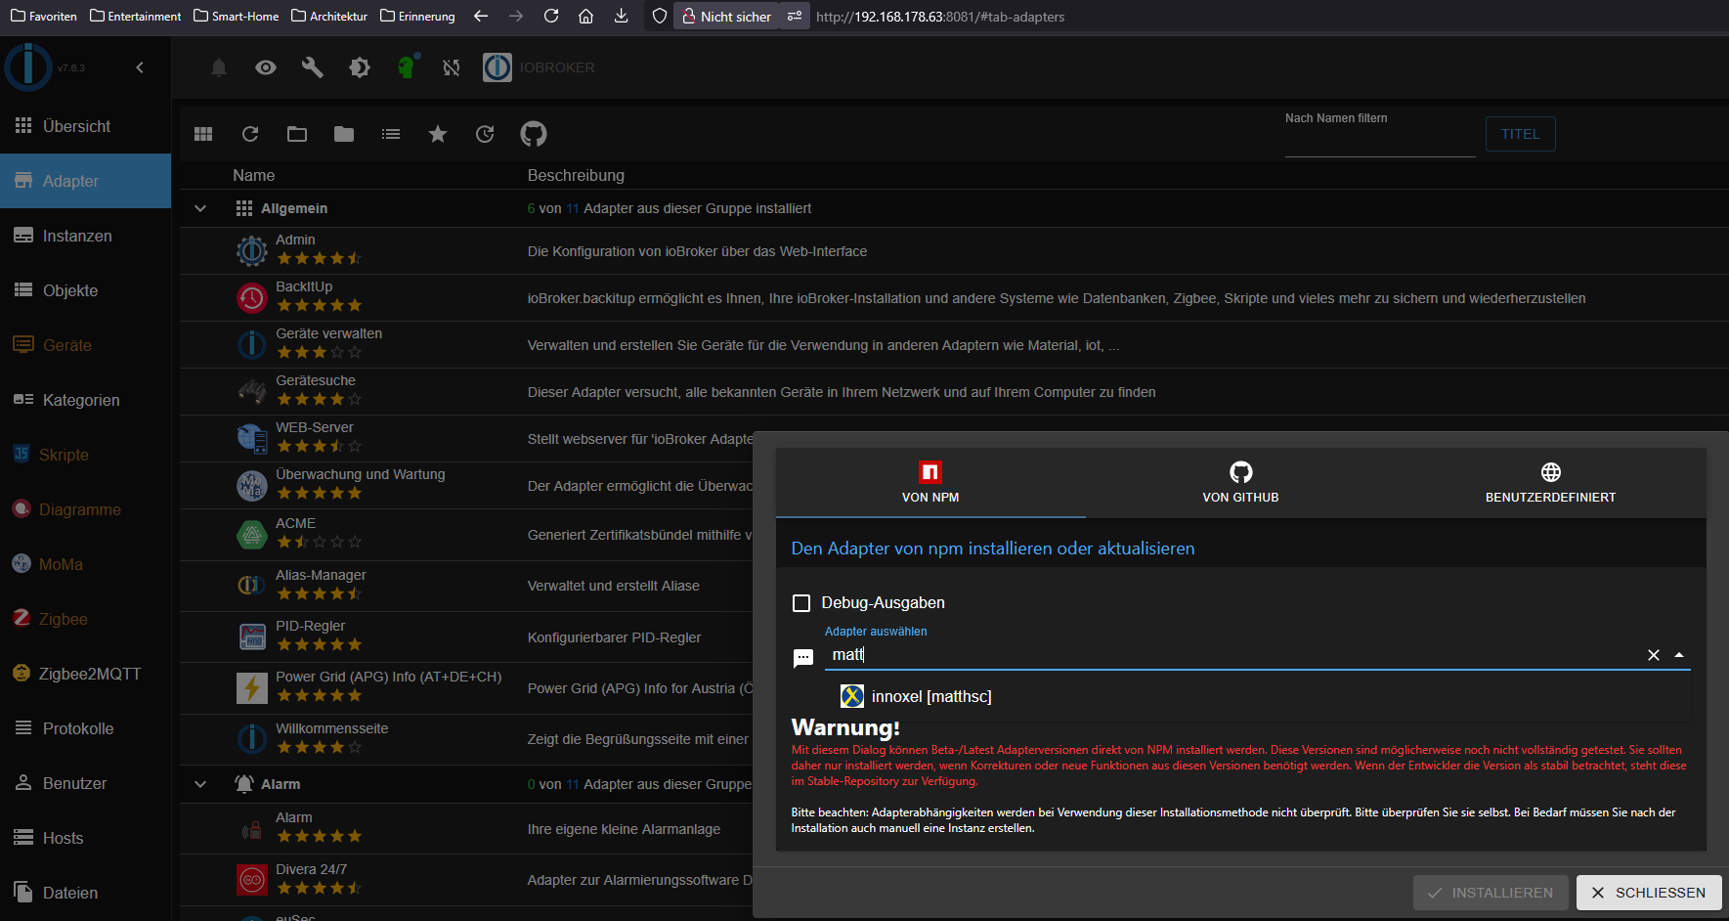Click the ACME adapter icon

[x=252, y=535]
